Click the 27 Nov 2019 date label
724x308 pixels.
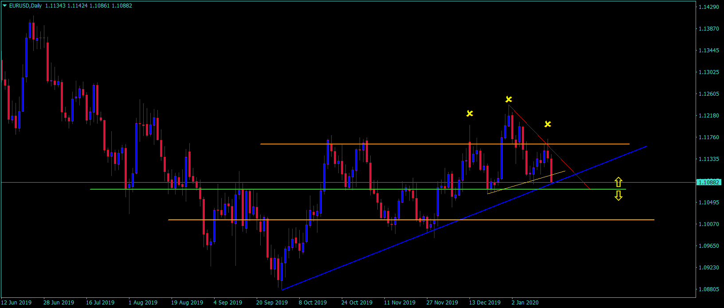442,303
